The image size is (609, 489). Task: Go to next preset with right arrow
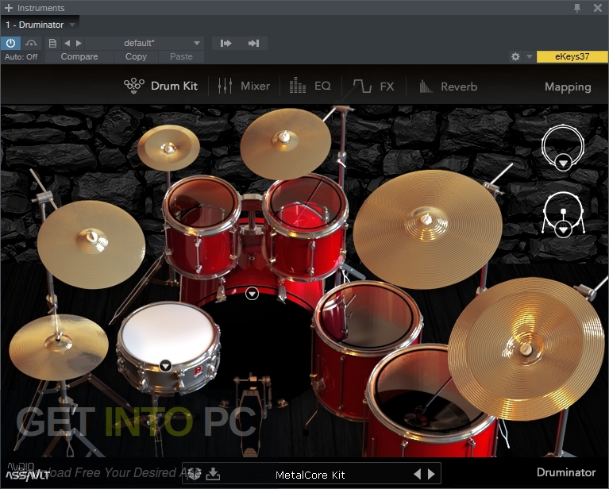[x=79, y=43]
